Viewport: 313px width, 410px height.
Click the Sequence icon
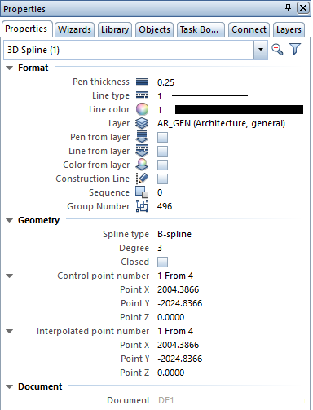coord(142,192)
